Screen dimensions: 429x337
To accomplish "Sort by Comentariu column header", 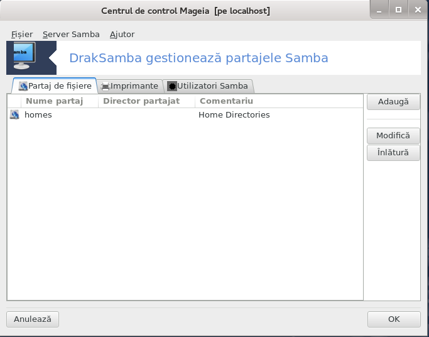I will (279, 101).
